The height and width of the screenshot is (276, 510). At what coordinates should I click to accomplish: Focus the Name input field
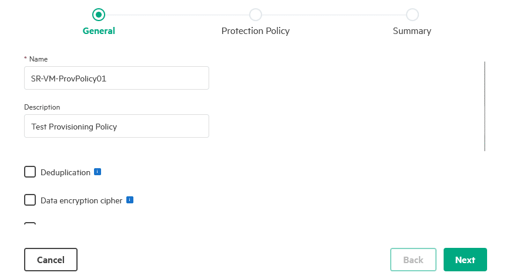pos(116,78)
